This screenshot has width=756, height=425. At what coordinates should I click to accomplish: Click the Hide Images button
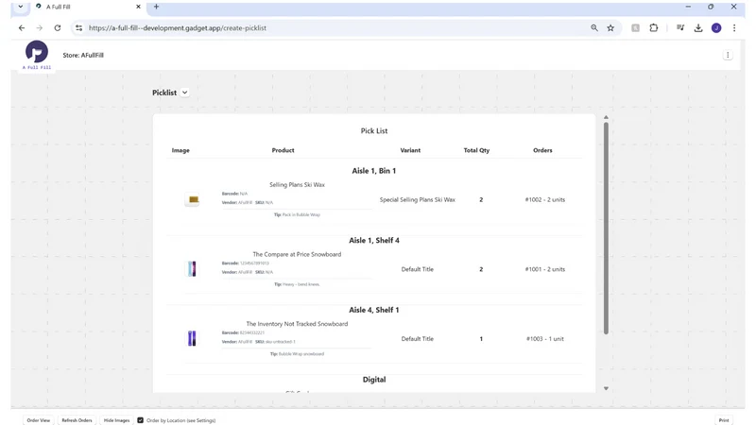[x=116, y=420]
